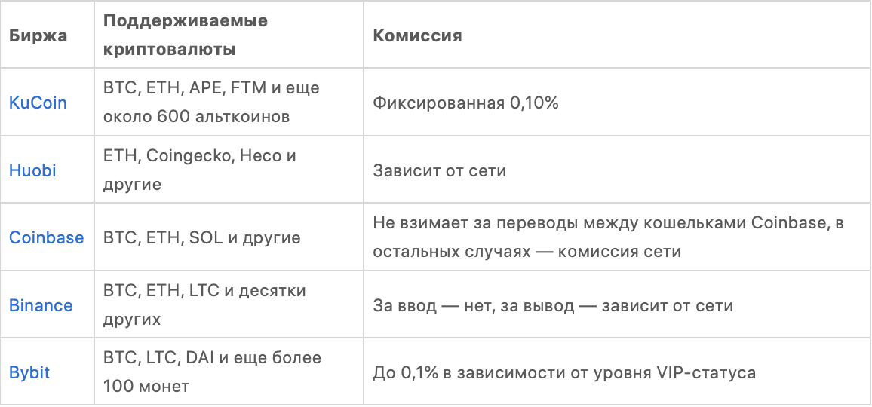
Task: Click Bybit's 'BTC, LTC, DAI' currencies cell
Action: click(212, 373)
